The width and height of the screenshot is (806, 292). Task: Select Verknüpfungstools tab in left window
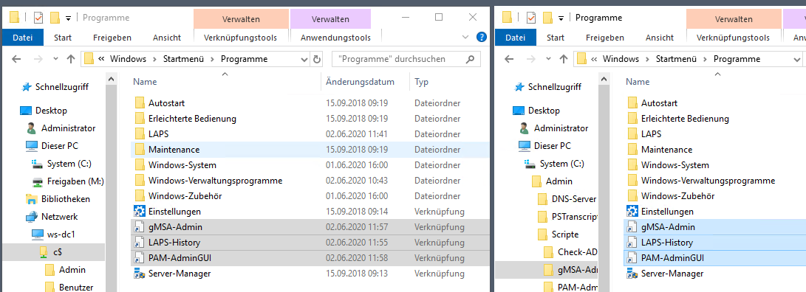pos(241,38)
